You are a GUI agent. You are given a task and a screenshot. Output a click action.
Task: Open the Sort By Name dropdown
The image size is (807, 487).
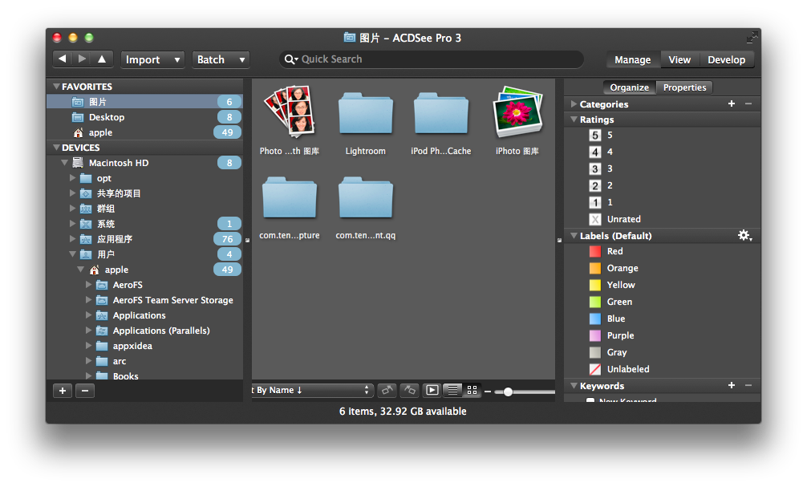click(x=312, y=390)
